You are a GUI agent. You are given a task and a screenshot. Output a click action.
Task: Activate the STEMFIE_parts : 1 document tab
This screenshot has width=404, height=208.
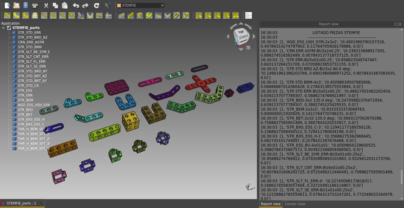[x=21, y=203]
